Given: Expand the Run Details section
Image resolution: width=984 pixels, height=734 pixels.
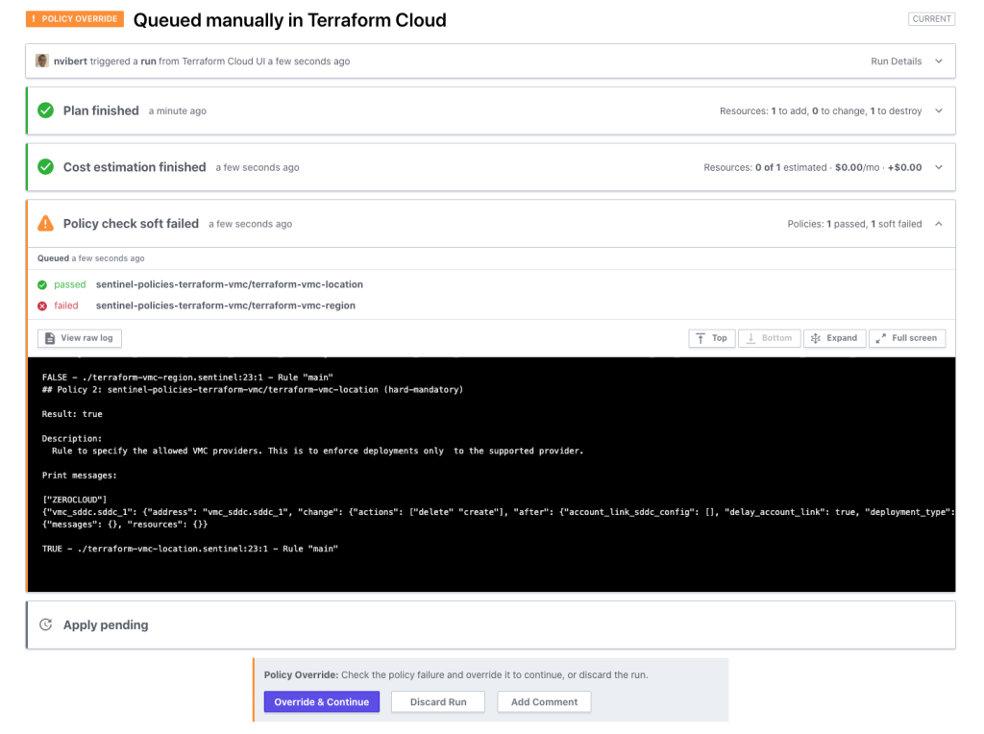Looking at the screenshot, I should click(x=938, y=61).
